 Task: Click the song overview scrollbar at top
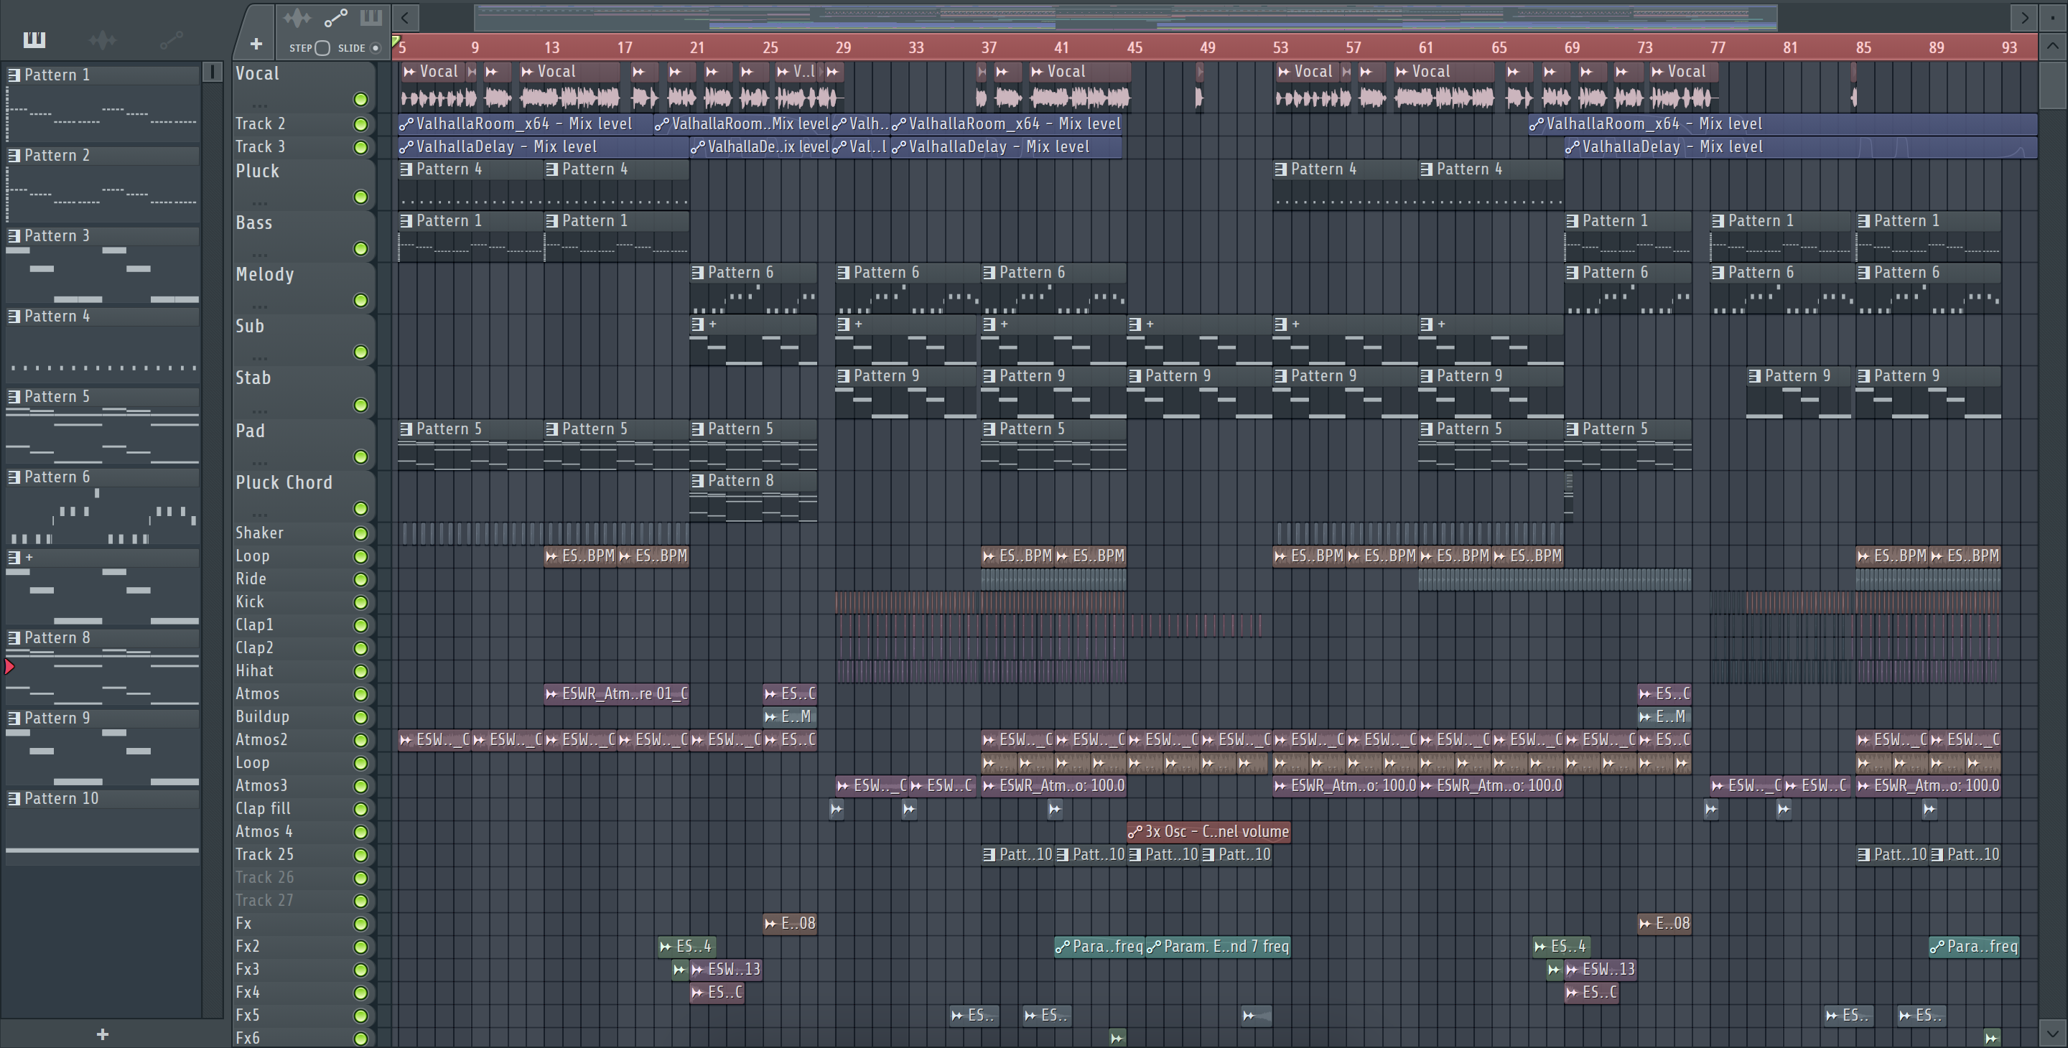click(1125, 17)
